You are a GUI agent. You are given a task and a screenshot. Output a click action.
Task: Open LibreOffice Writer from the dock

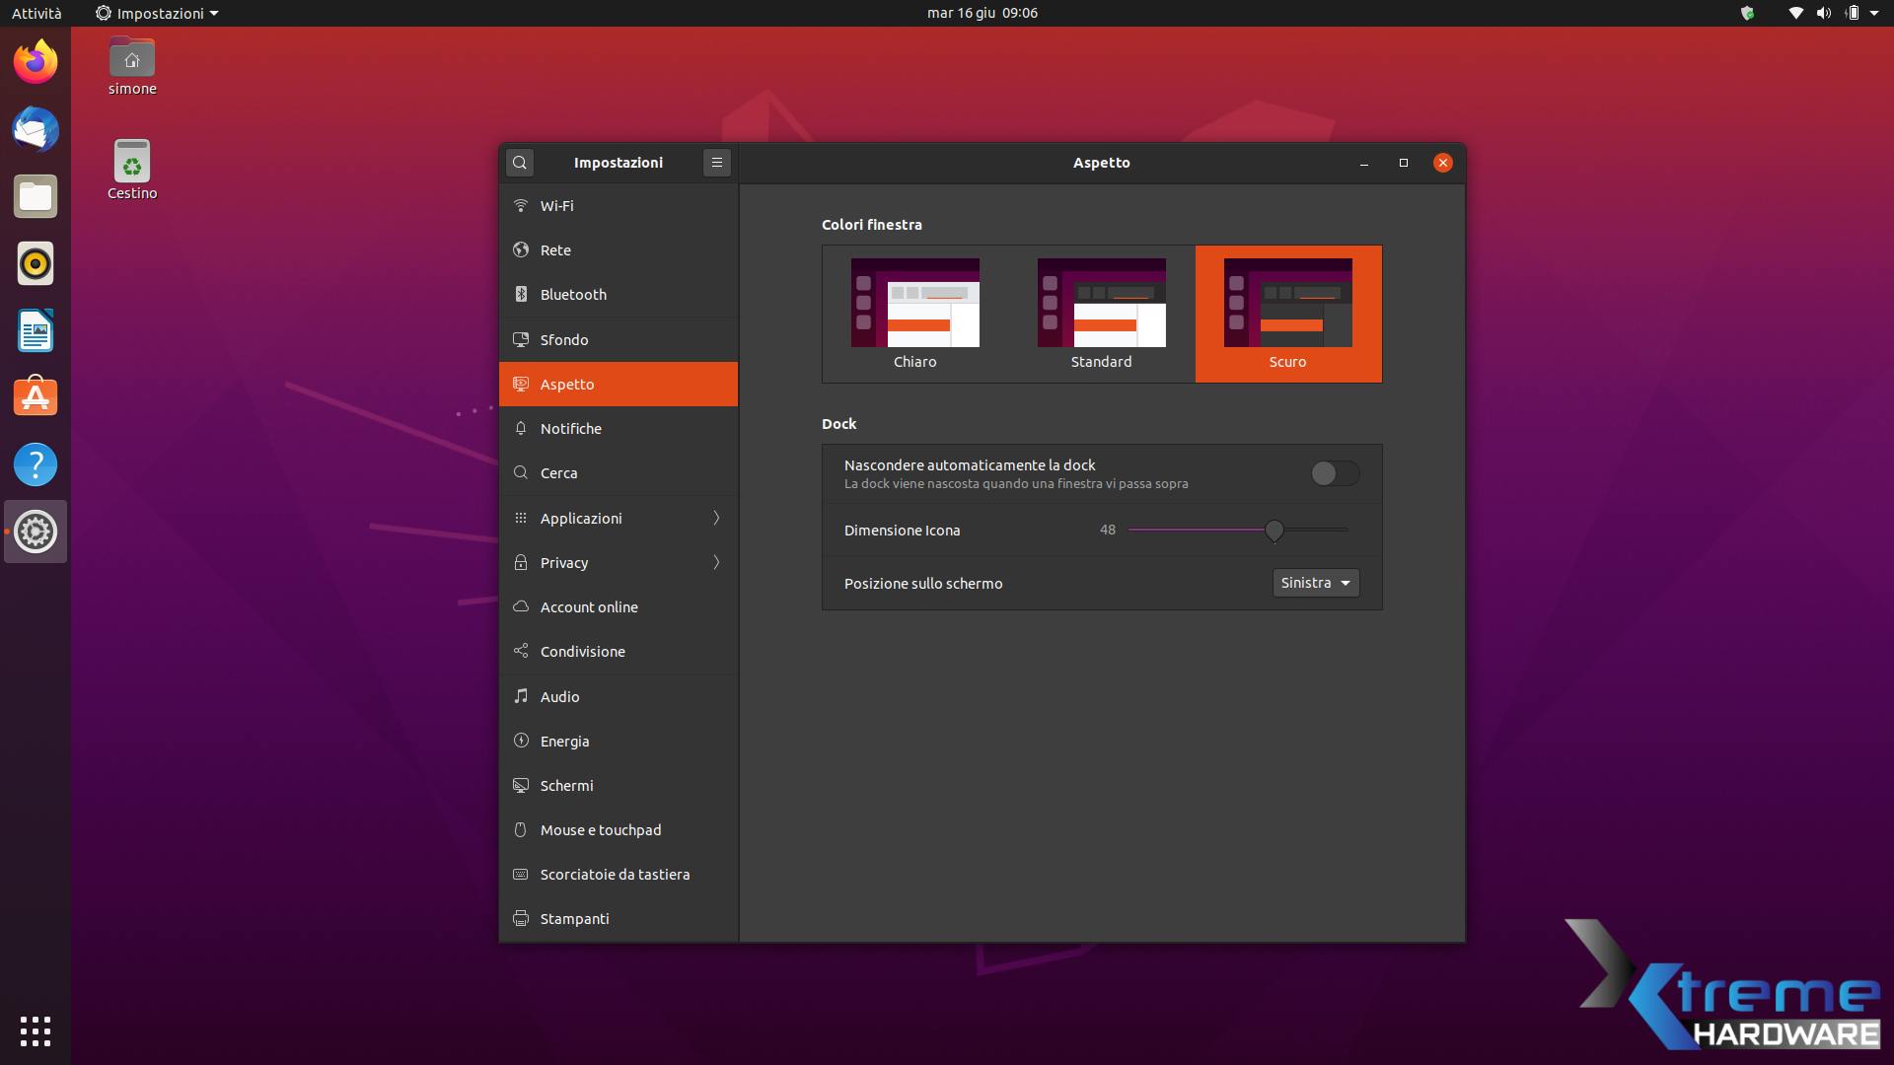point(36,330)
